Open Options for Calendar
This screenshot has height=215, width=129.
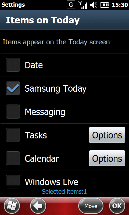pos(107,158)
